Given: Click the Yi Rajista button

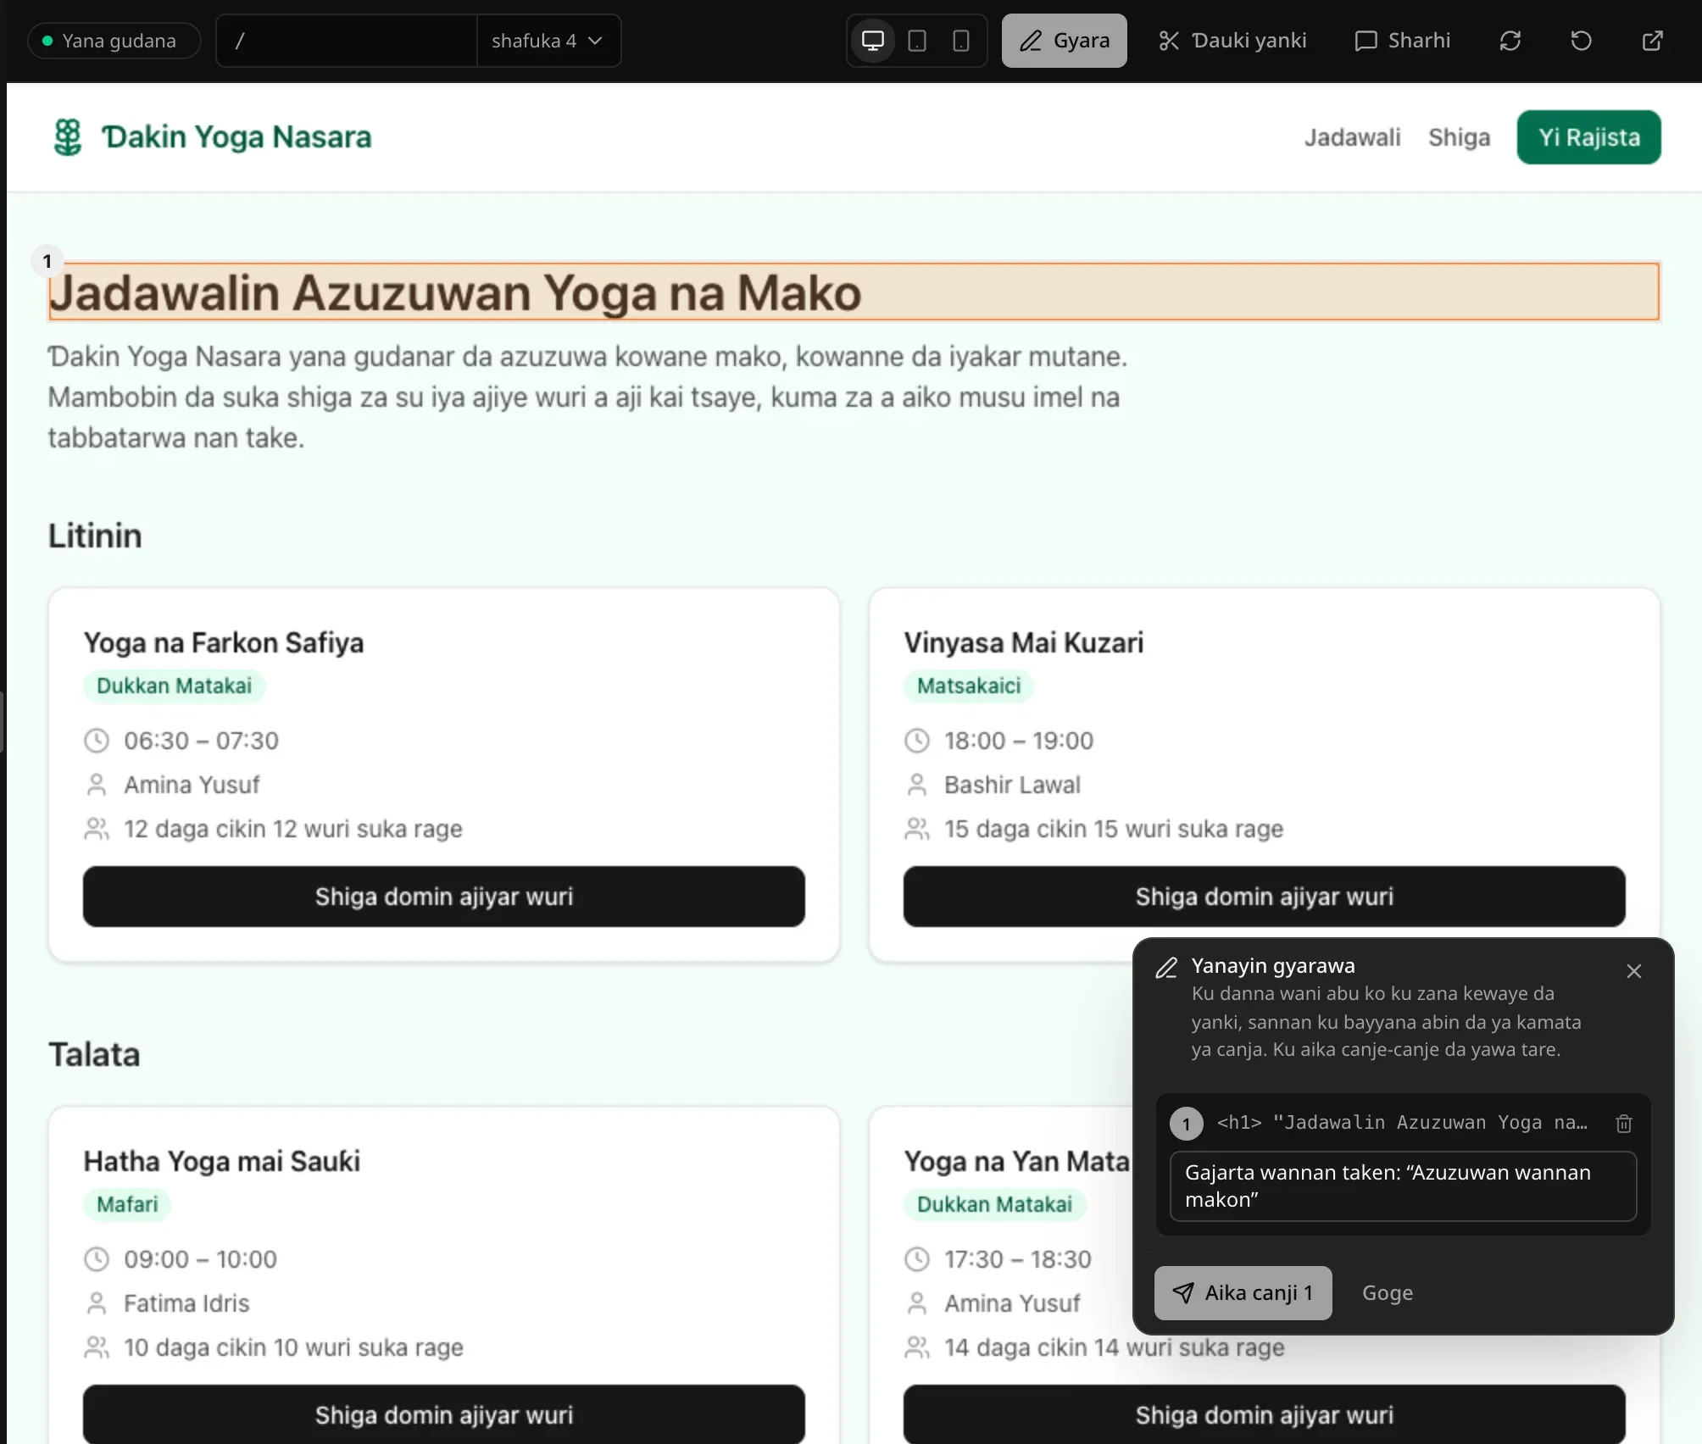Looking at the screenshot, I should click(x=1588, y=137).
